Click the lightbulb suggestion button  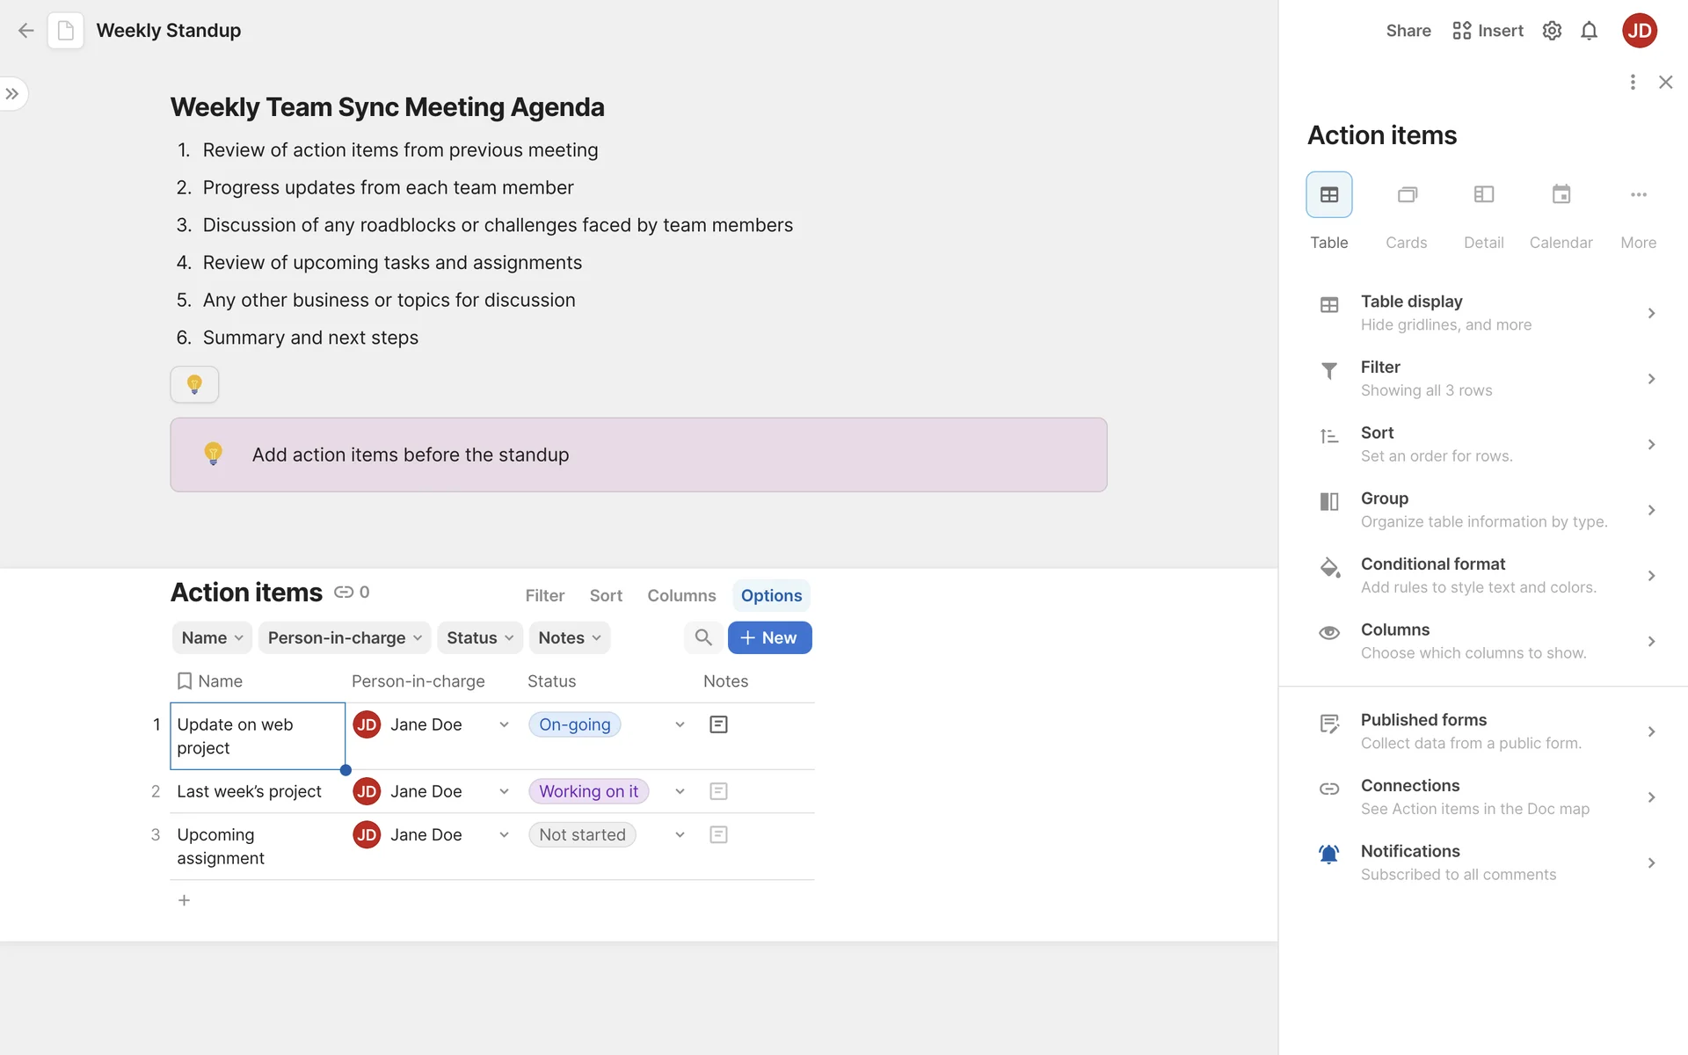click(x=194, y=384)
